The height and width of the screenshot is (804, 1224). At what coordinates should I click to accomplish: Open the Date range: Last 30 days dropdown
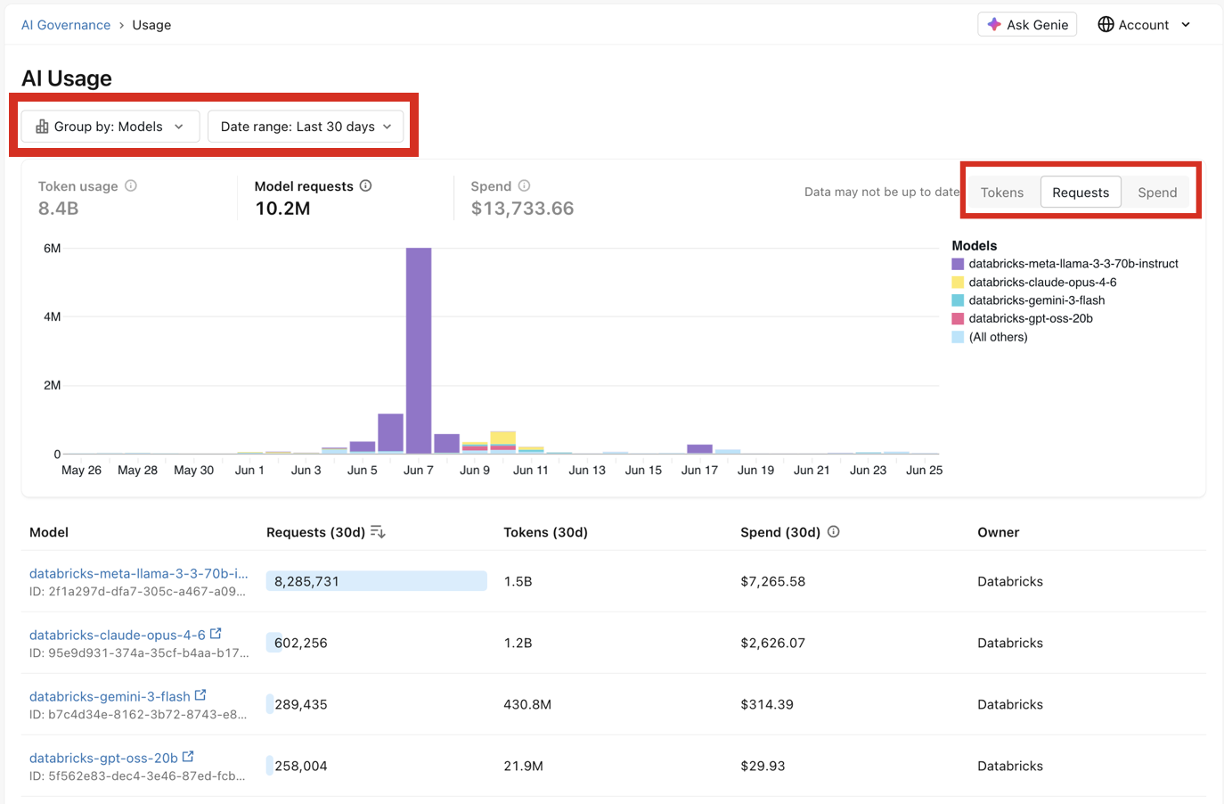306,127
